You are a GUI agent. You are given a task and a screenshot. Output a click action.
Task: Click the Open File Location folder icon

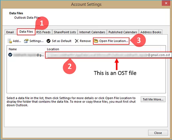96,41
